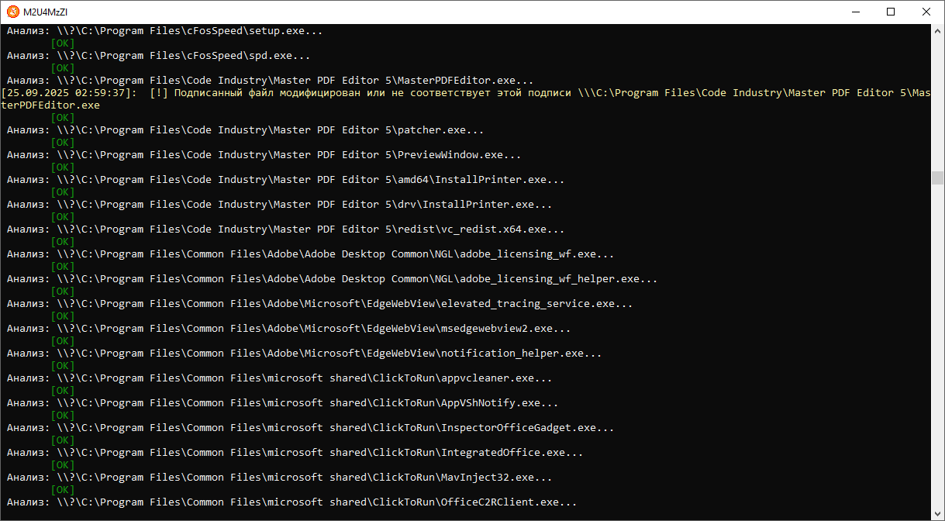
Task: Click the line for PreviewWindow.exe
Action: [264, 155]
